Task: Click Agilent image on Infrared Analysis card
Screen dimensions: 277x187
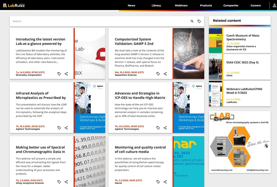Action: tap(90, 108)
